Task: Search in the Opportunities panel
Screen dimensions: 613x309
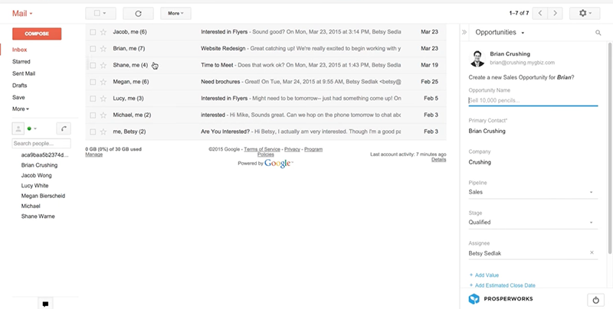Action: pyautogui.click(x=598, y=33)
